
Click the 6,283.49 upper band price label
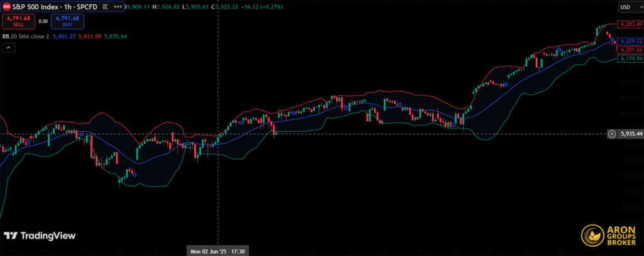pyautogui.click(x=630, y=24)
